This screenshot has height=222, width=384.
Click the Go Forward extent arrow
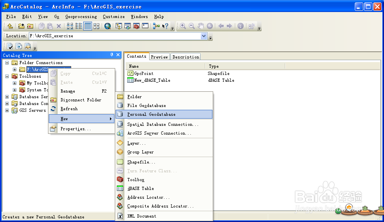pyautogui.click(x=229, y=26)
